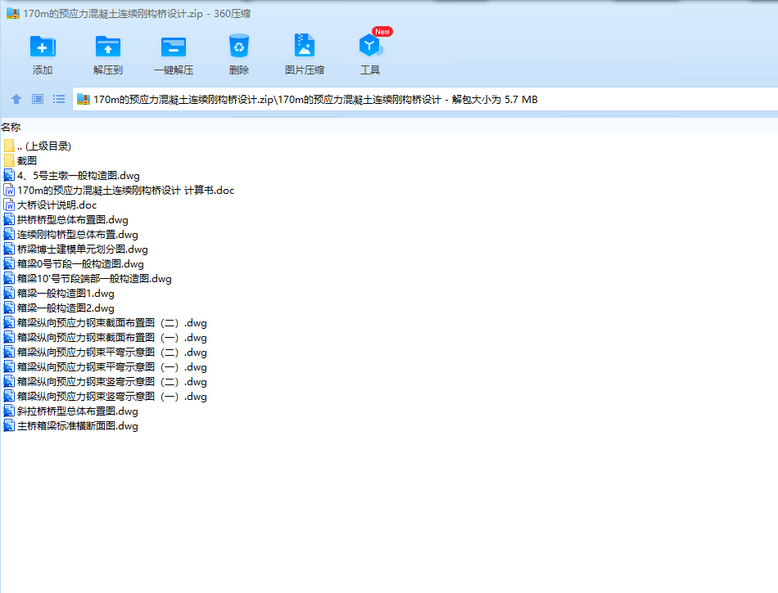Click the 添加 (Add) toolbar icon
Image resolution: width=778 pixels, height=593 pixels.
tap(43, 47)
